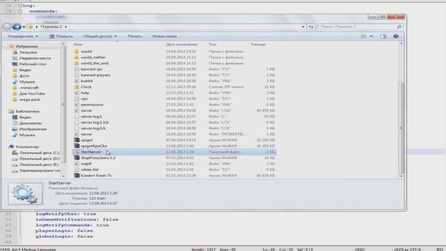The height and width of the screenshot is (251, 446).
Task: Click the StartServer gear preview thumbnail
Action: [26, 194]
